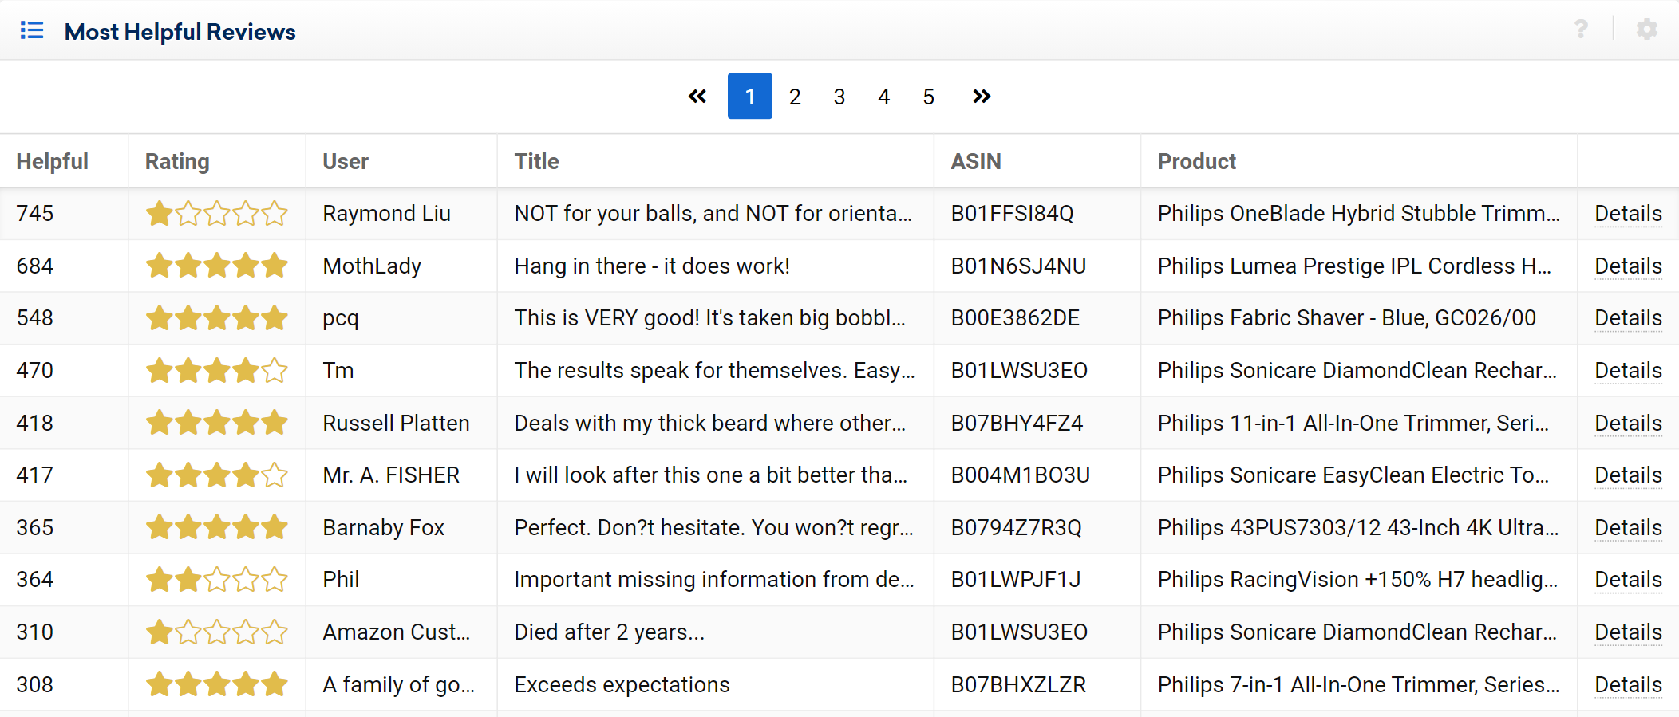Select page 1 in the pagination

[x=750, y=96]
